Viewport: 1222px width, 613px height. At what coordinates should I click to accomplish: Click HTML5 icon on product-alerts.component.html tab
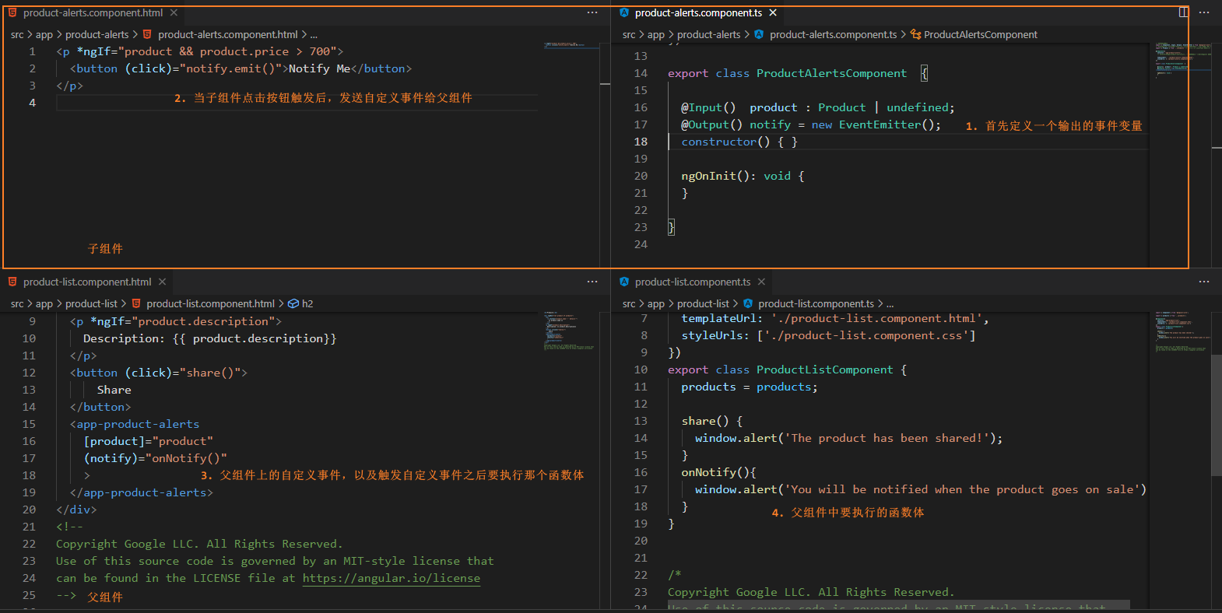click(x=12, y=13)
